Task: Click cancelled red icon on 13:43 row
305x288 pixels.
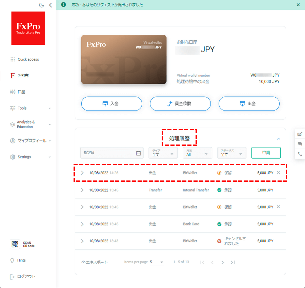Action: pyautogui.click(x=219, y=241)
